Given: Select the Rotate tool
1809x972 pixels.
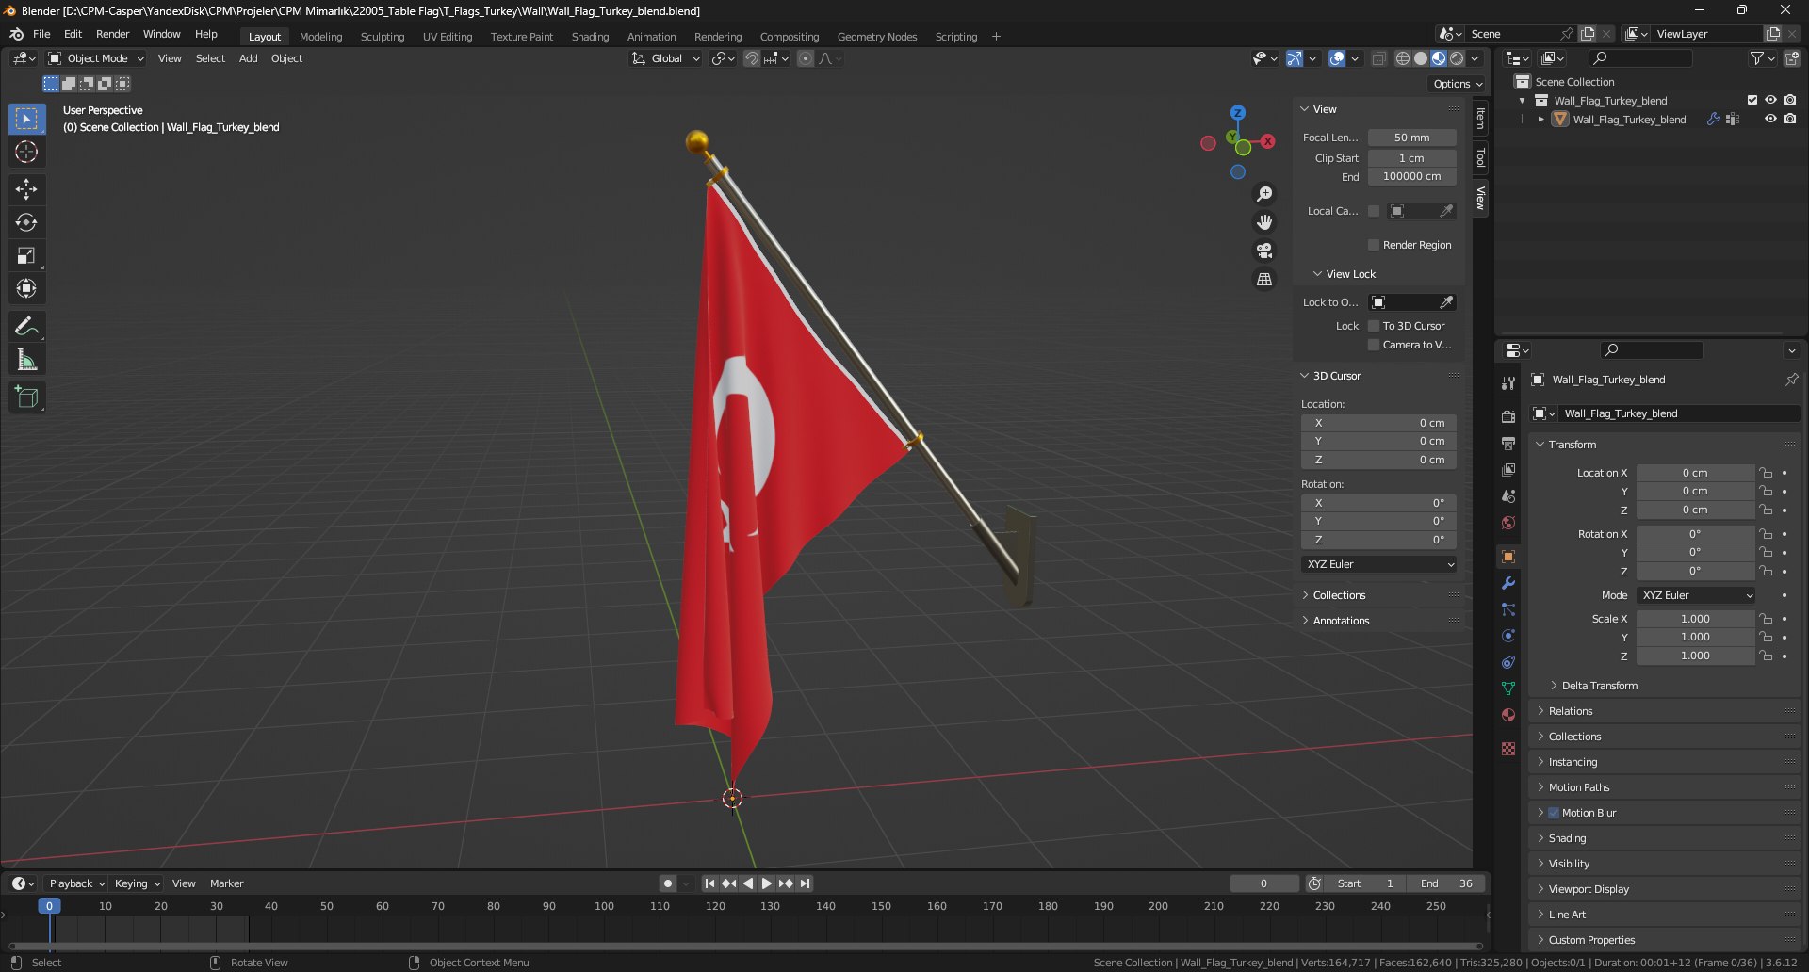Looking at the screenshot, I should [x=26, y=222].
